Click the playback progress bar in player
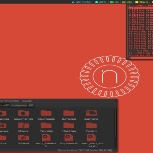 (142, 58)
